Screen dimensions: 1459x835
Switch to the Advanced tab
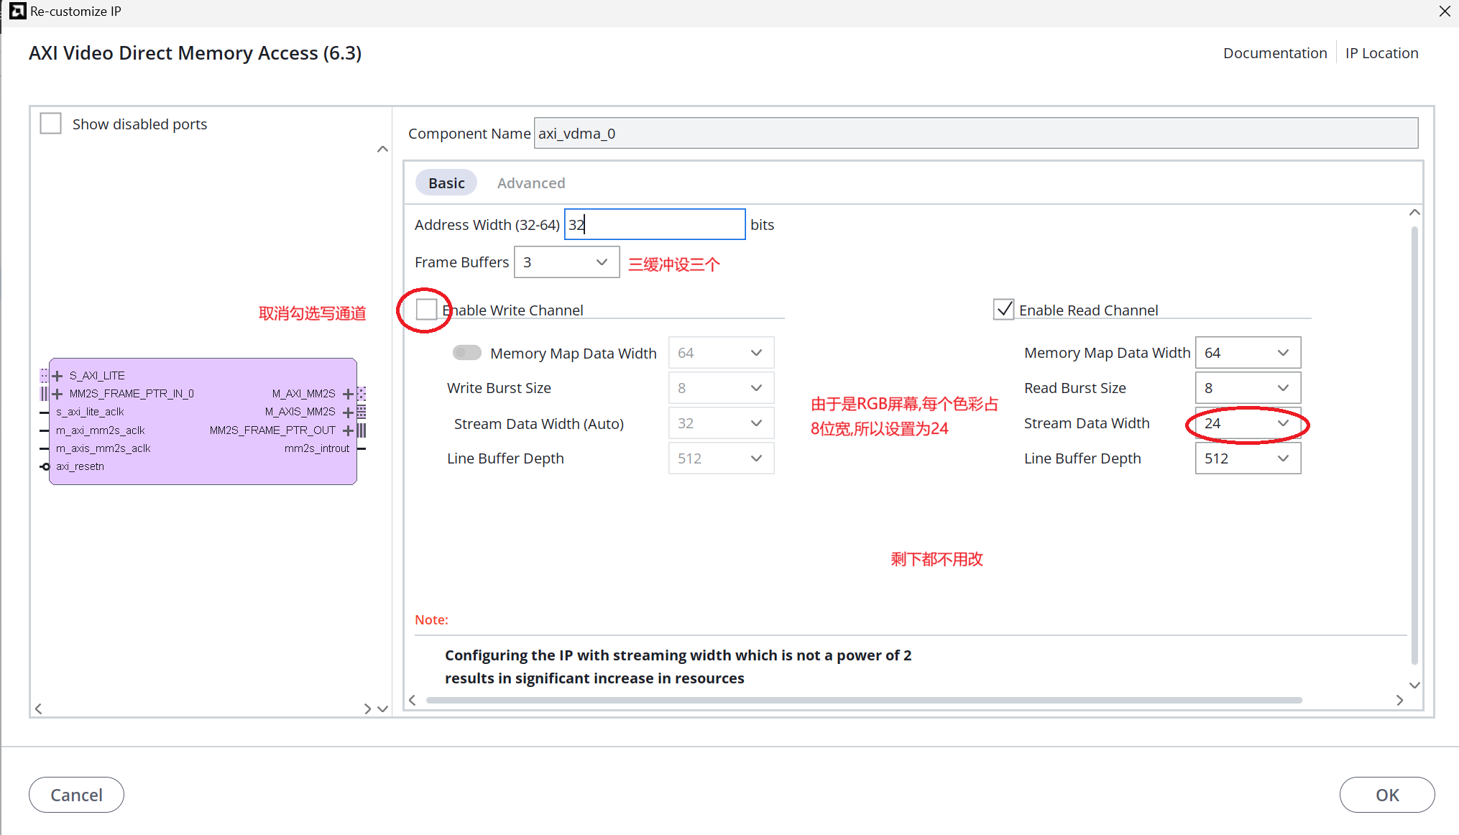(531, 183)
